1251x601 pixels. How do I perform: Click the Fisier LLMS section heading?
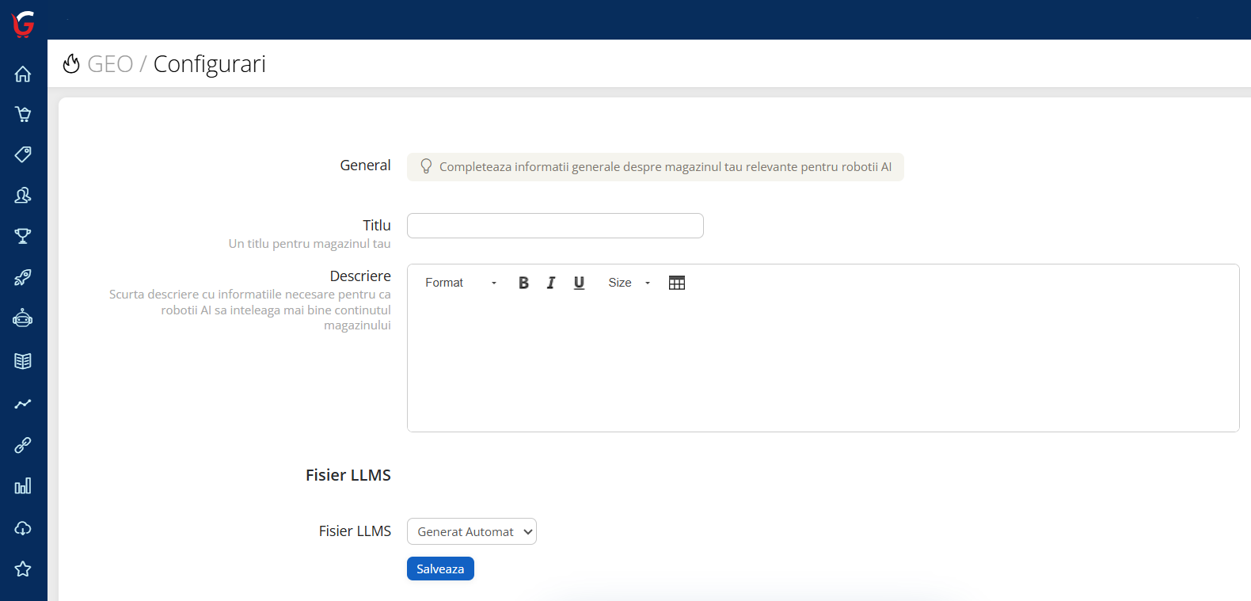[348, 475]
